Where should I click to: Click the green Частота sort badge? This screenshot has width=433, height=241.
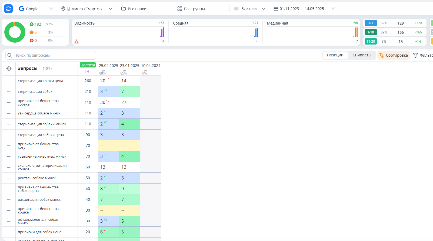88,65
